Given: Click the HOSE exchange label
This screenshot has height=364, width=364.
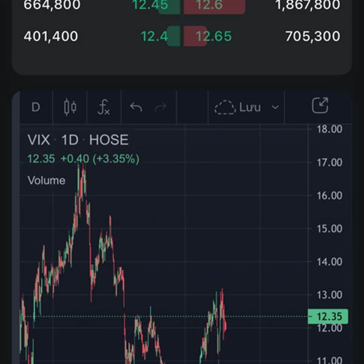Looking at the screenshot, I should (109, 140).
